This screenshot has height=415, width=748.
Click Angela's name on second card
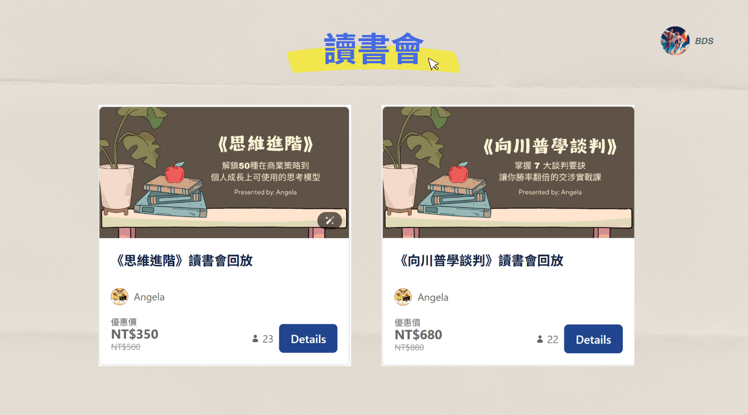tap(433, 298)
